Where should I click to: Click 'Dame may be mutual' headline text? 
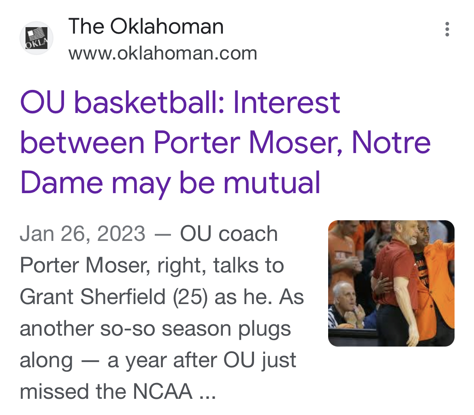tap(170, 183)
